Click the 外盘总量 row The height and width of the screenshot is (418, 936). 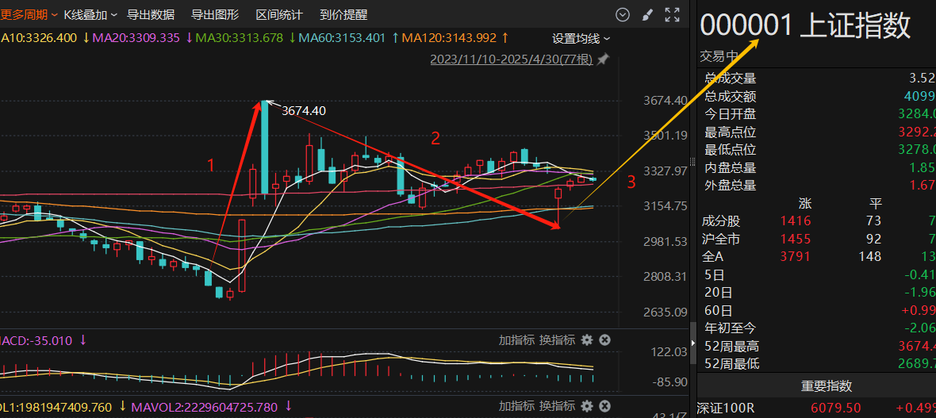pos(816,186)
